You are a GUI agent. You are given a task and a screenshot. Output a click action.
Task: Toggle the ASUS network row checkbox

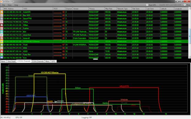(x=2, y=51)
